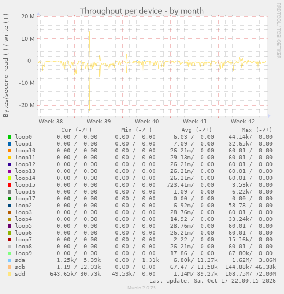This screenshot has height=294, width=284.
Task: Select the loop2 device label
Action: coord(23,206)
